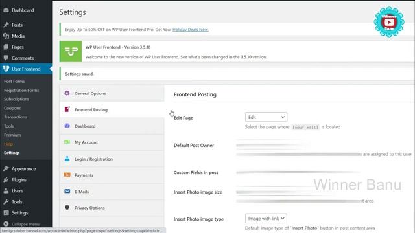Viewport: 415px width, 233px height.
Task: Switch to Frontend Posting tab
Action: (x=112, y=109)
